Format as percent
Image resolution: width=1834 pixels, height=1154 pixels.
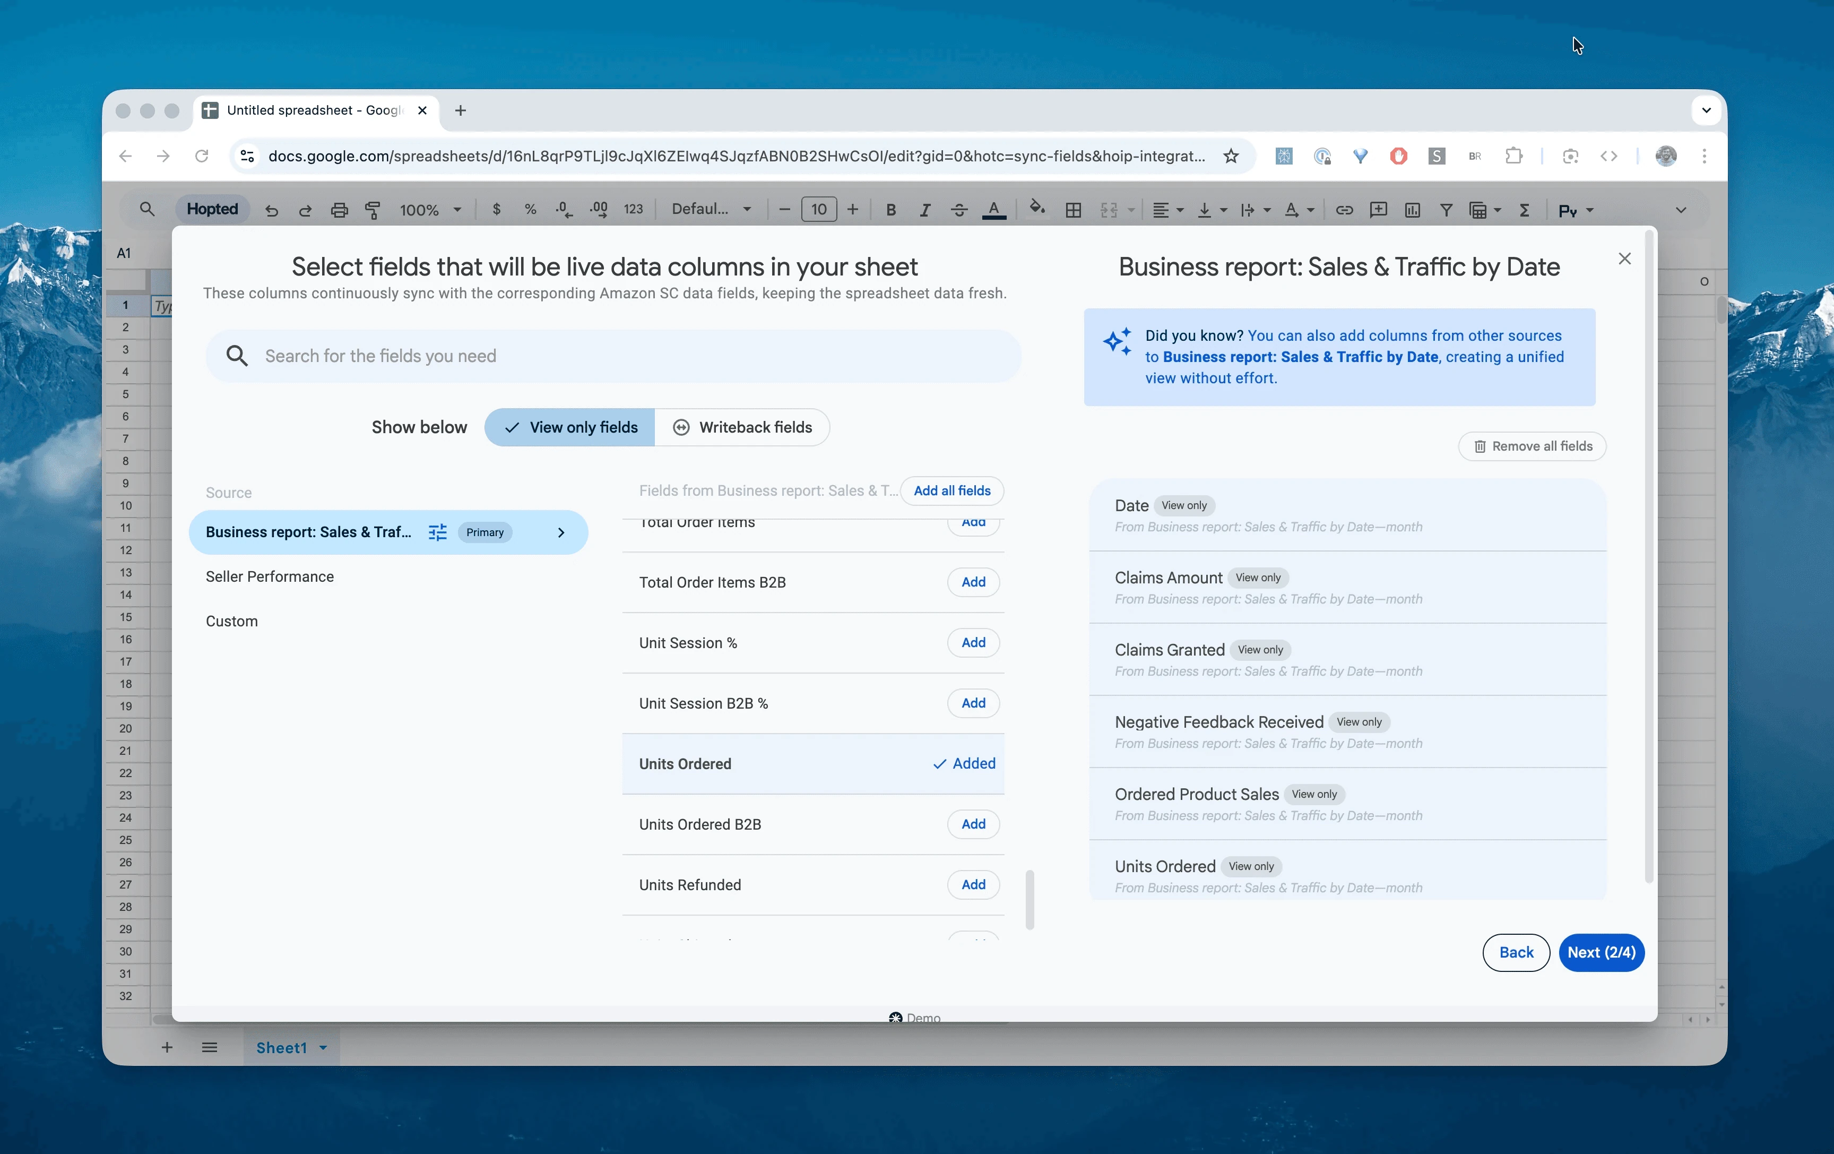pyautogui.click(x=530, y=210)
